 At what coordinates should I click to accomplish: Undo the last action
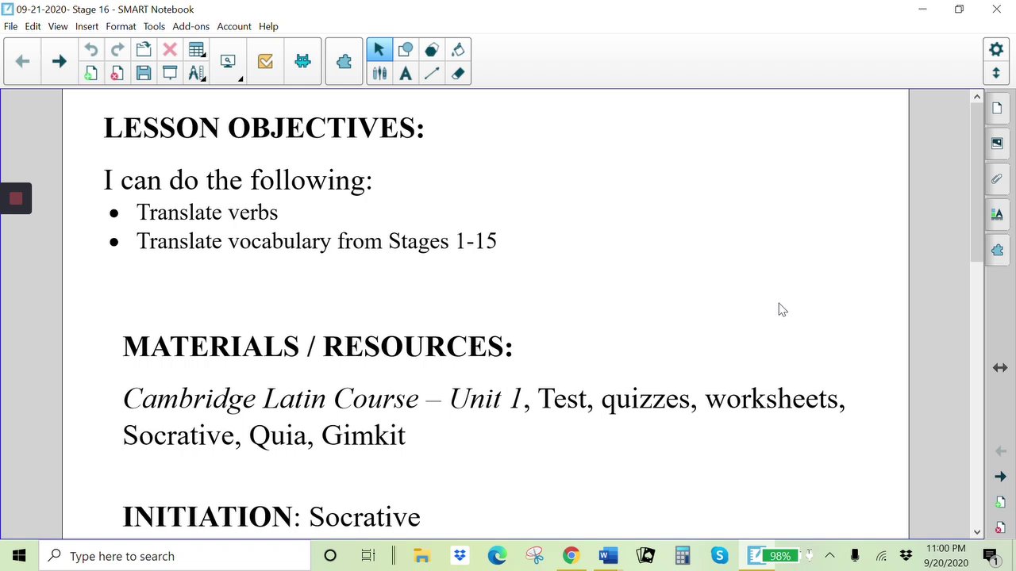point(91,50)
